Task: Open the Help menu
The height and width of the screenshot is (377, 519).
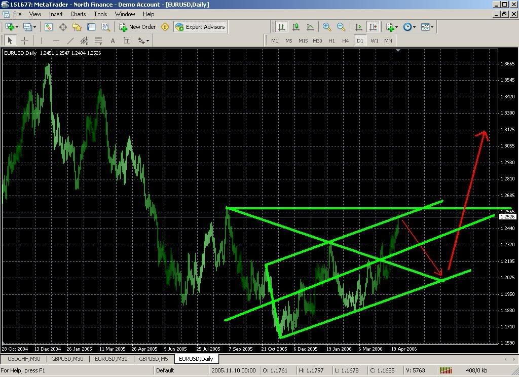Action: pos(149,14)
